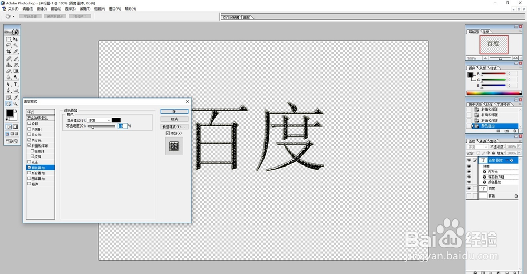Select the History Brush tool
527x274 pixels.
pos(15,65)
